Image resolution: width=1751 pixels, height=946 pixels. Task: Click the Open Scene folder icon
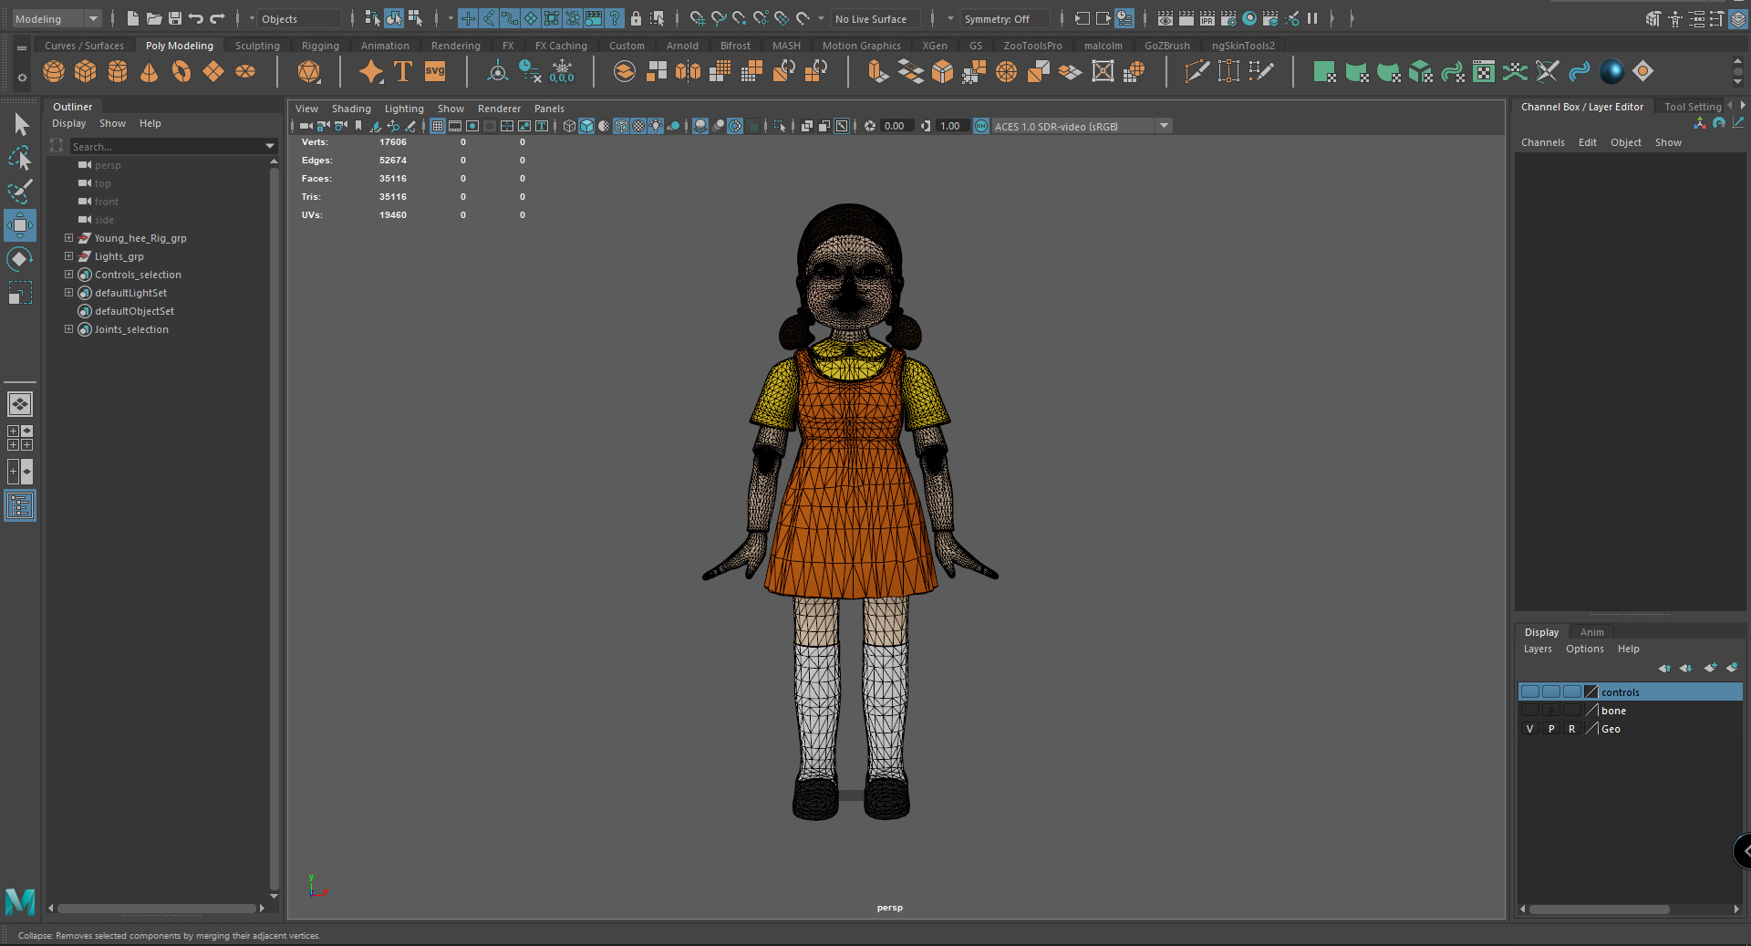(154, 18)
